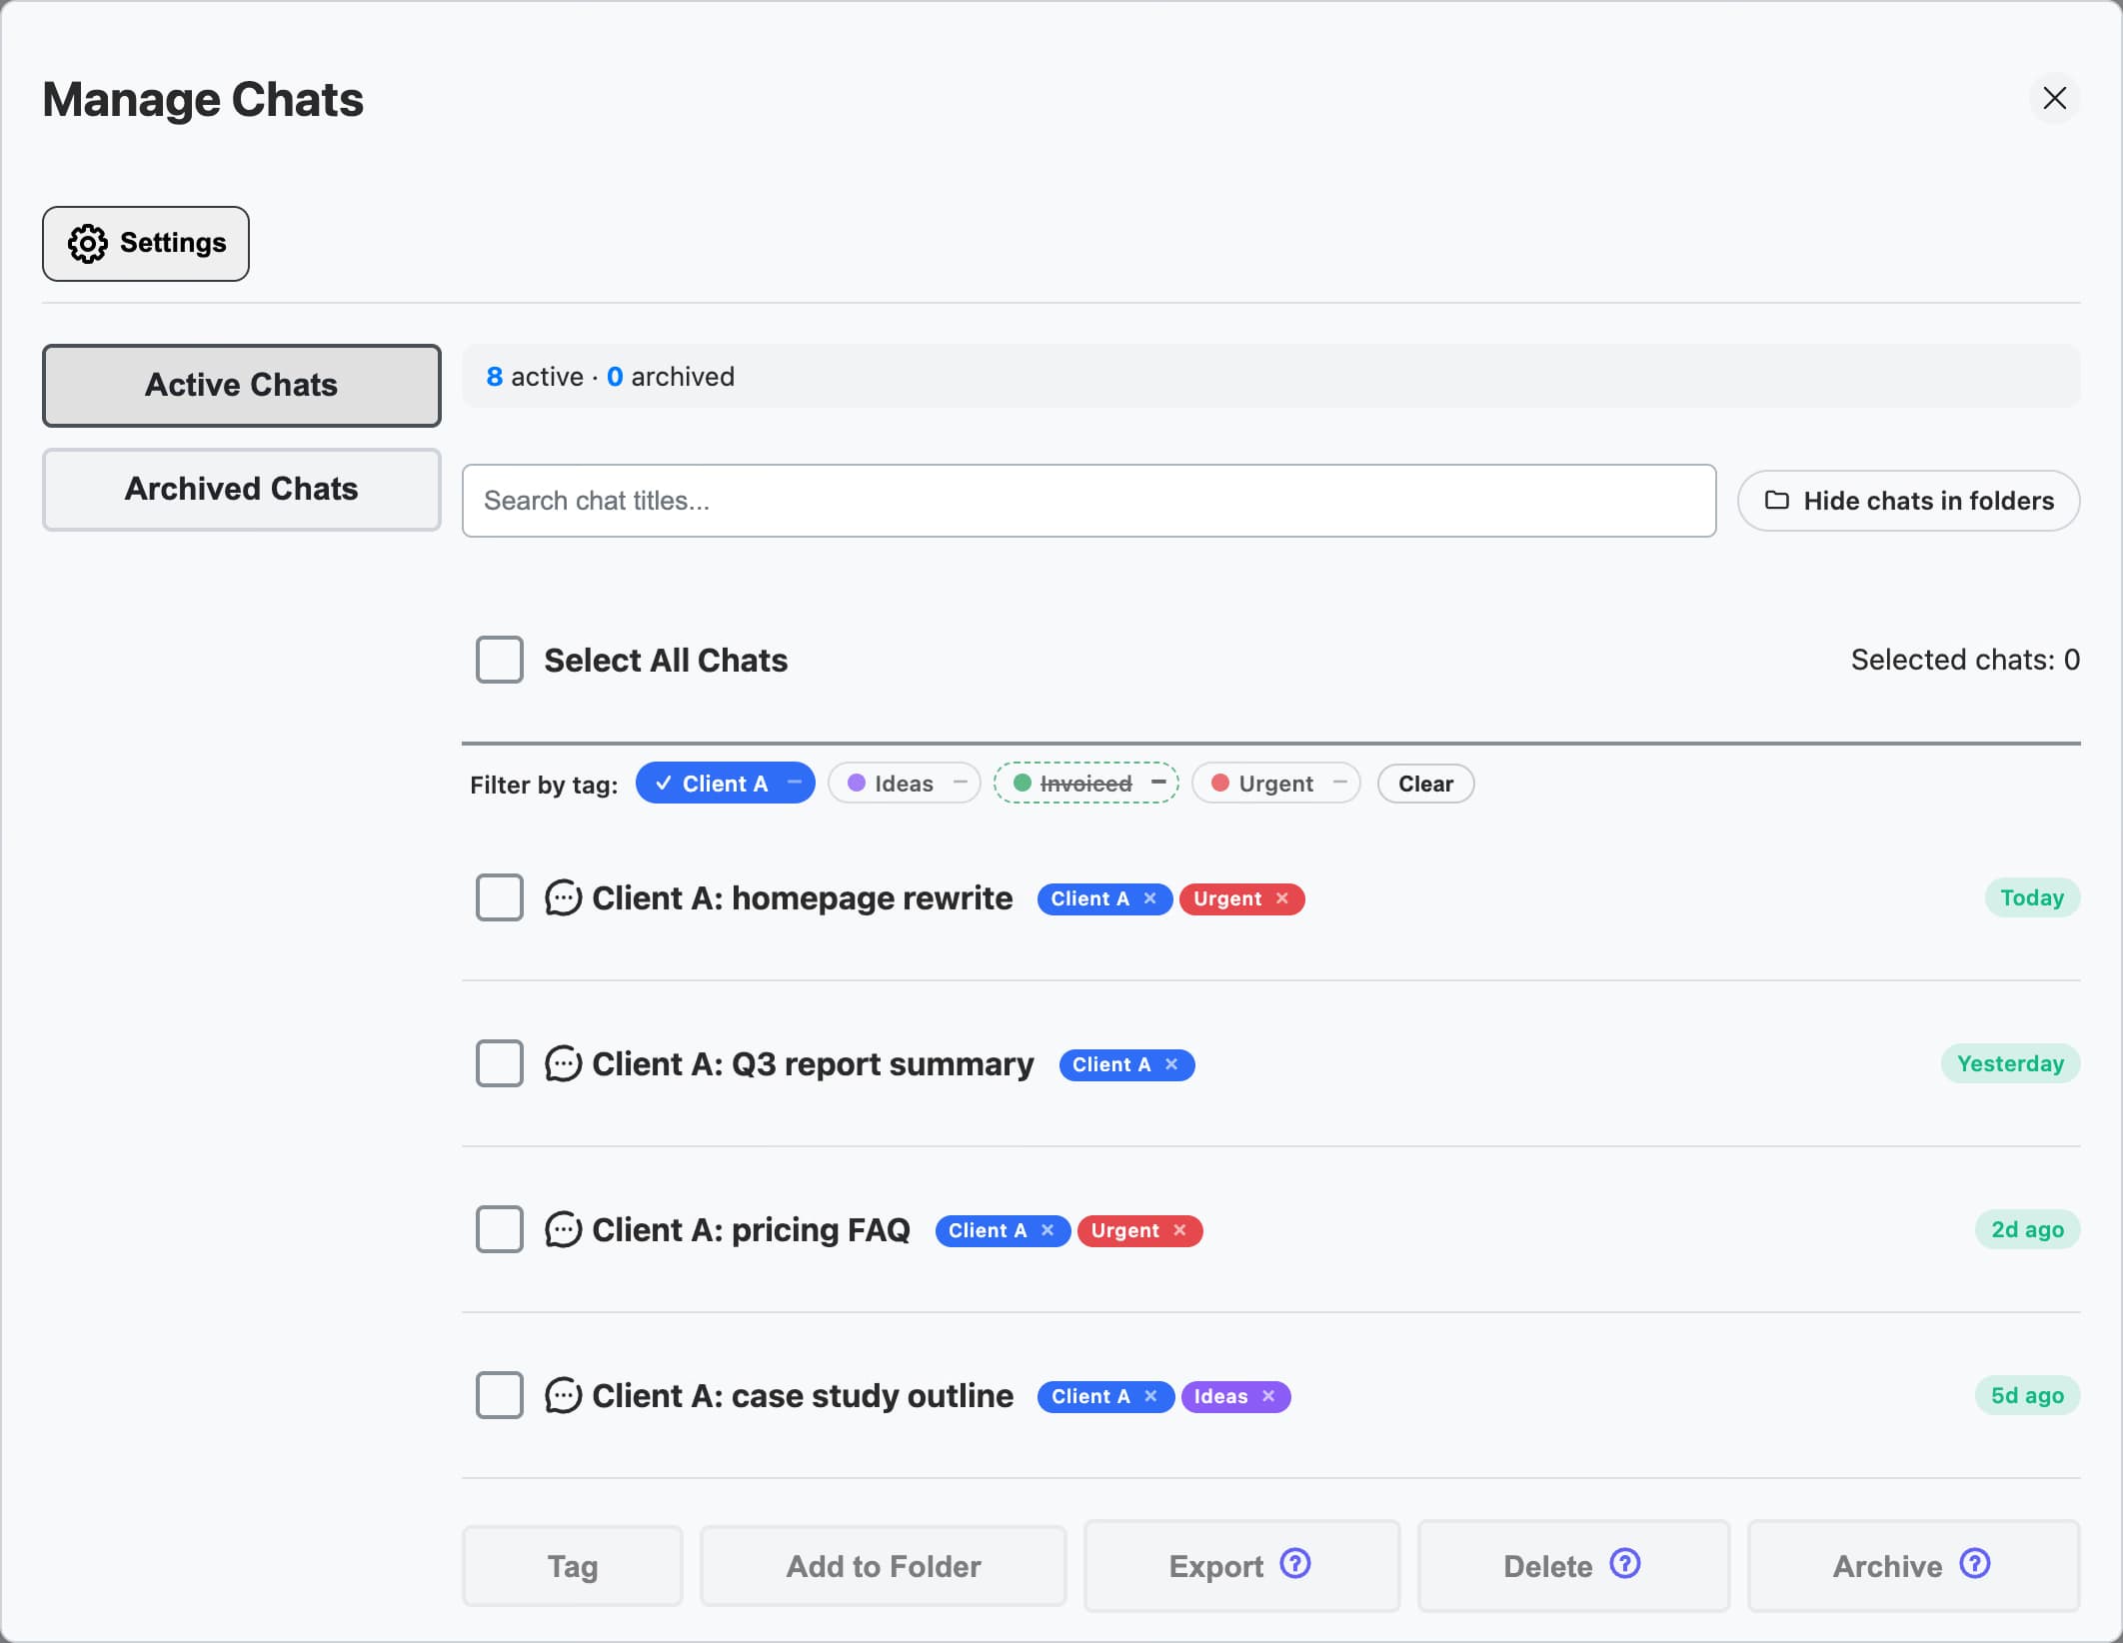Viewport: 2123px width, 1643px height.
Task: Click chat bubble icon of homepage rewrite
Action: 564,897
